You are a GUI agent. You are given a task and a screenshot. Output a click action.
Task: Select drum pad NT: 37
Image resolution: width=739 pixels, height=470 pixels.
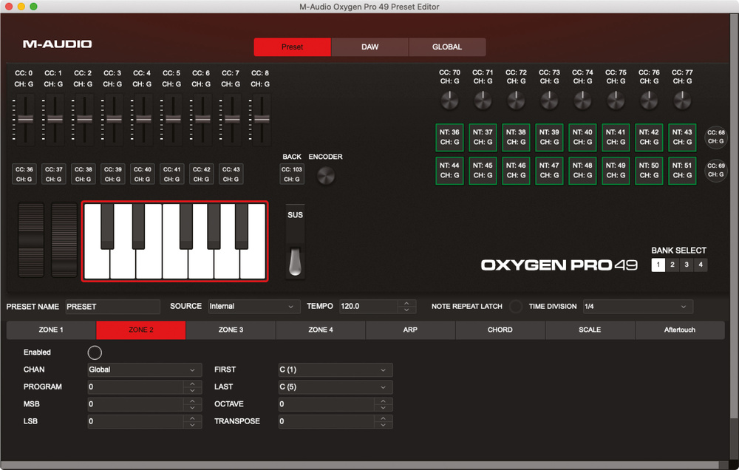[483, 137]
